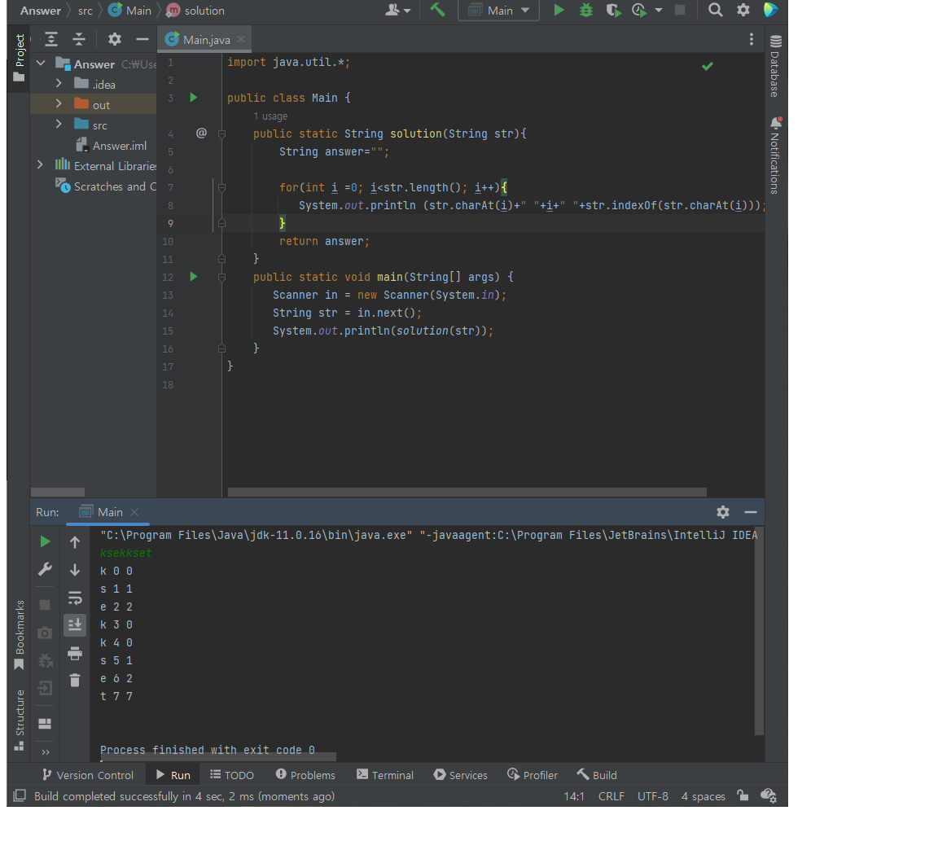The image size is (938, 841).
Task: Open the Problems tool tab
Action: click(x=305, y=774)
